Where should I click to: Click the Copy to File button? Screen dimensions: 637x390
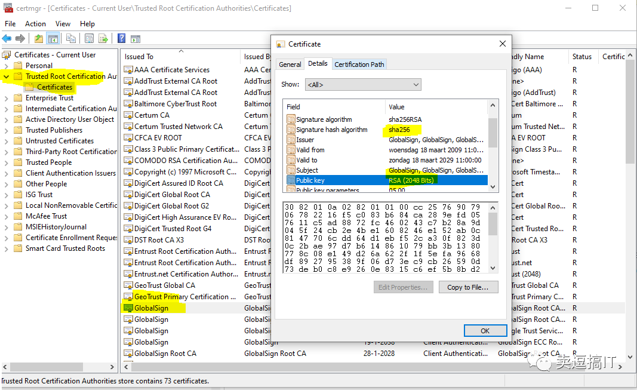468,287
